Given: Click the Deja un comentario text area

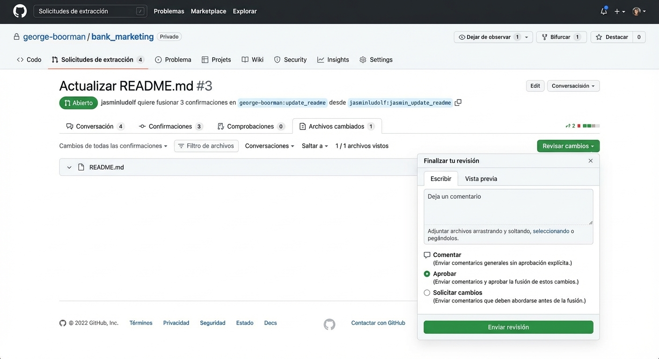Looking at the screenshot, I should 508,207.
